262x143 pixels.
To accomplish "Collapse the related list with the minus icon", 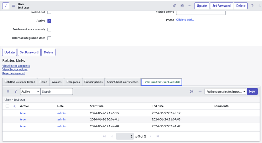I will (x=200, y=91).
